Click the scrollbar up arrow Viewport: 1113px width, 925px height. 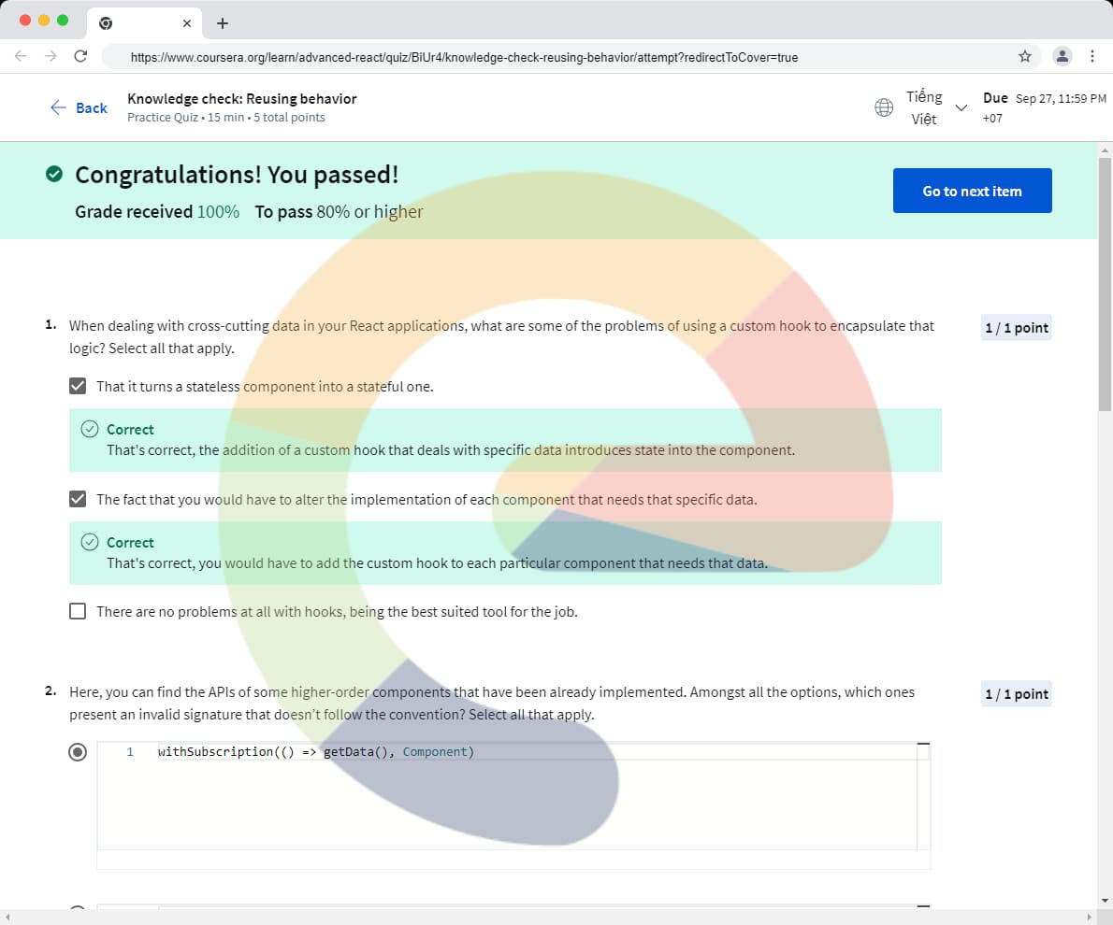click(x=1105, y=150)
